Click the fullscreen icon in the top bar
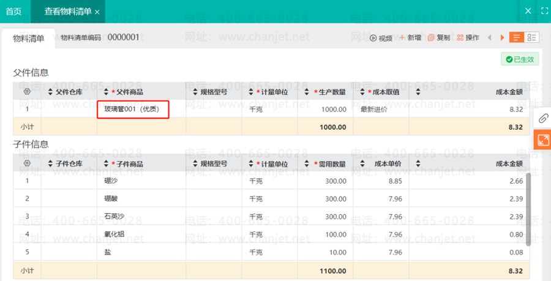The height and width of the screenshot is (281, 551). point(544,11)
